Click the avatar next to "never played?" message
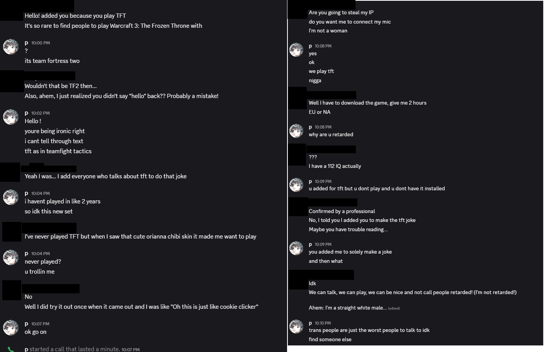 [x=11, y=257]
